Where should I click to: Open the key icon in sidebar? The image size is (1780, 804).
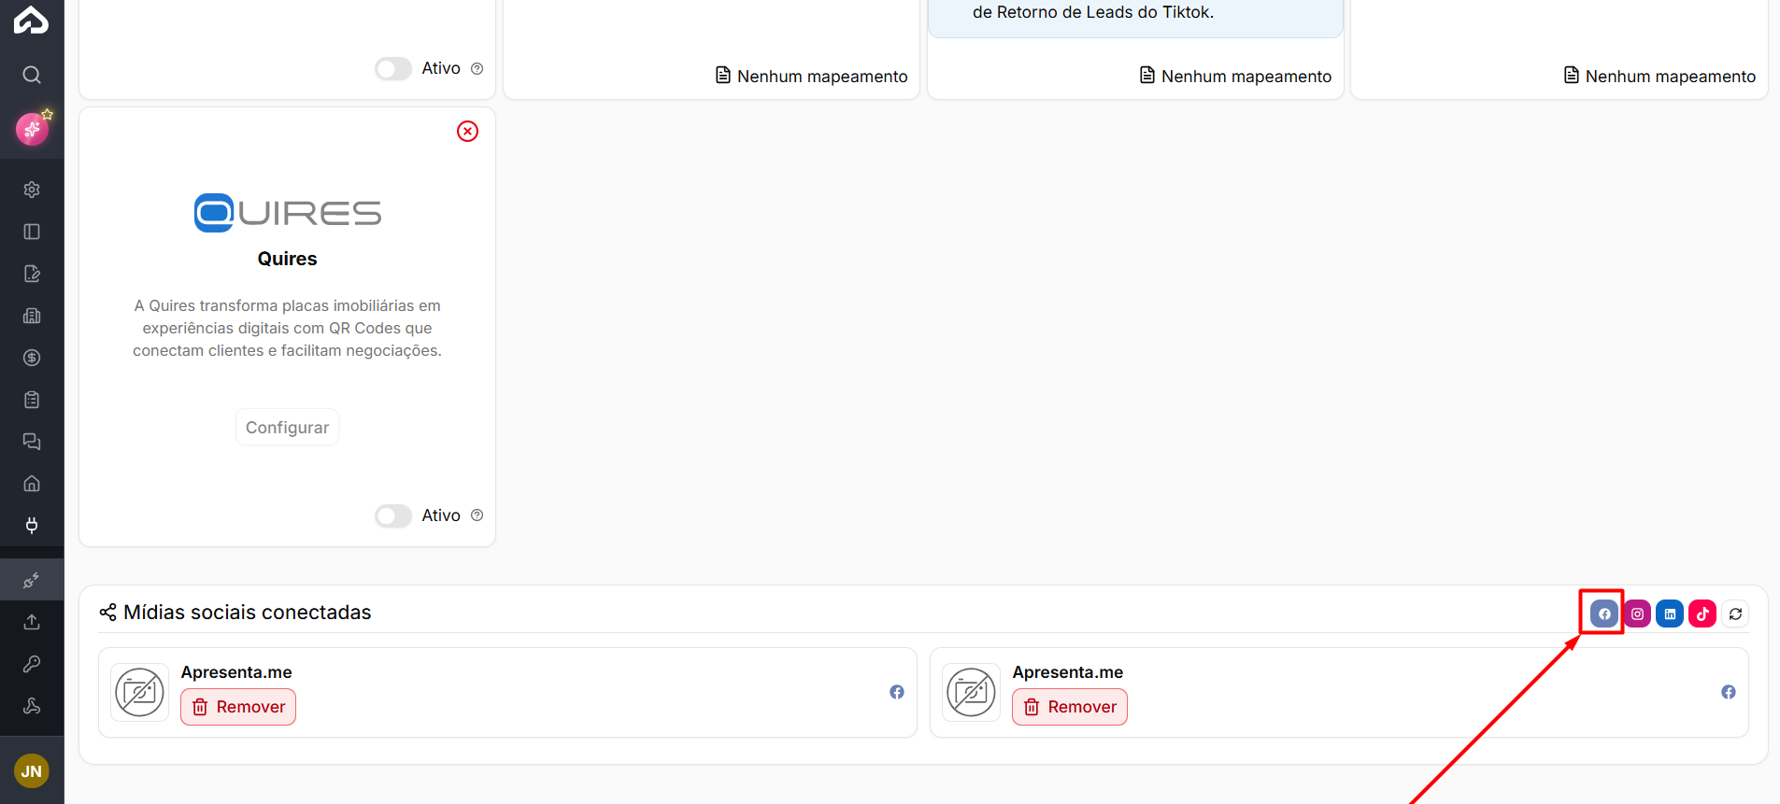[32, 664]
